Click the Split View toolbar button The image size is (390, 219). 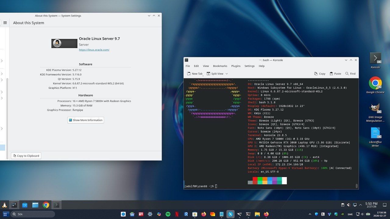[x=215, y=74]
